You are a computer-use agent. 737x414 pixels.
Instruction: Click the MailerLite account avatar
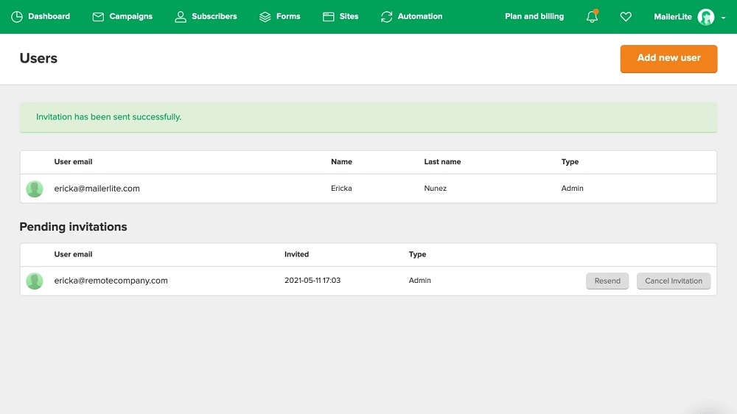coord(706,17)
